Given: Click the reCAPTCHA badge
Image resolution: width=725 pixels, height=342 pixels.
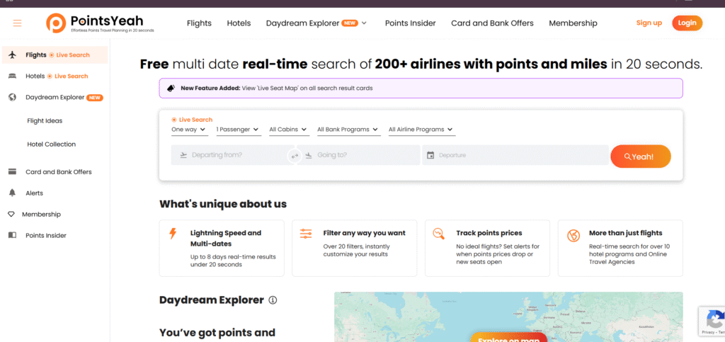Looking at the screenshot, I should point(712,321).
